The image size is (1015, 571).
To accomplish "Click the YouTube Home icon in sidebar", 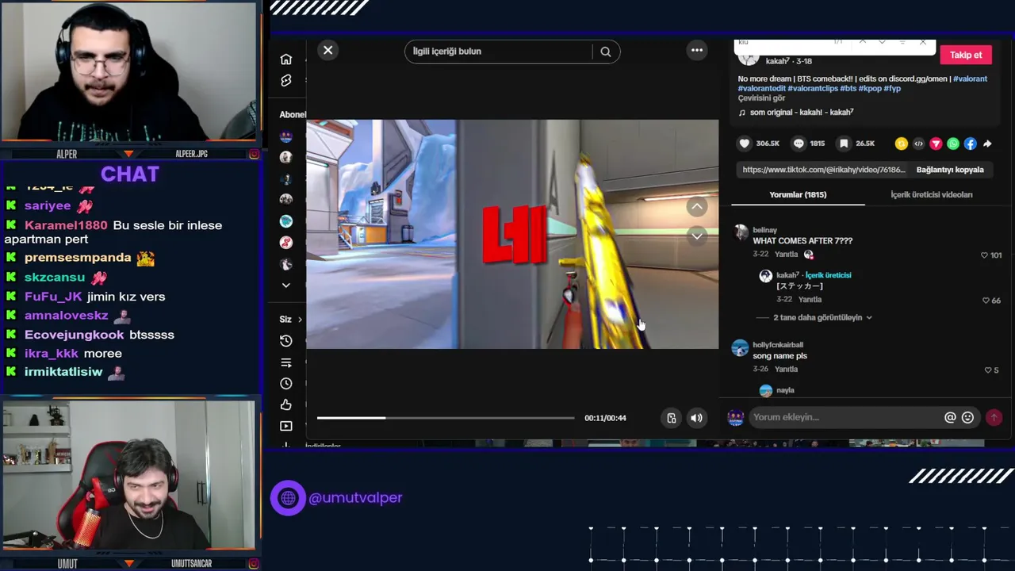I will (286, 59).
